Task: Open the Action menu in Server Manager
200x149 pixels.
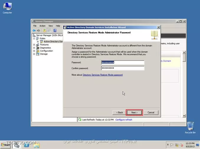Action: click(42, 26)
